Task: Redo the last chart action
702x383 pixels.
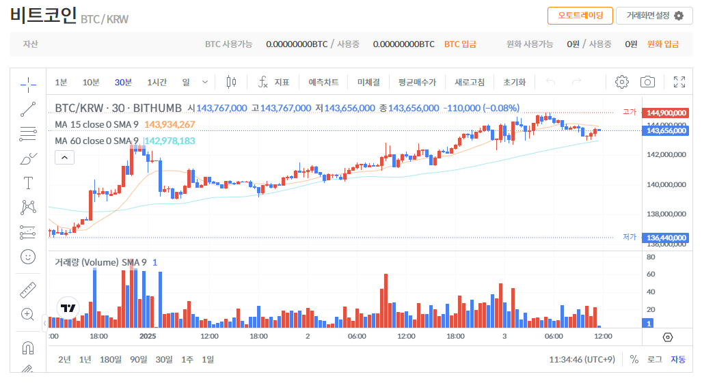Action: pyautogui.click(x=577, y=82)
